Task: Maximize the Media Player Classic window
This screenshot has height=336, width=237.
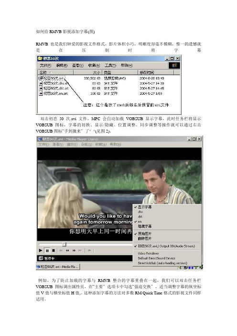Action: tap(194, 139)
